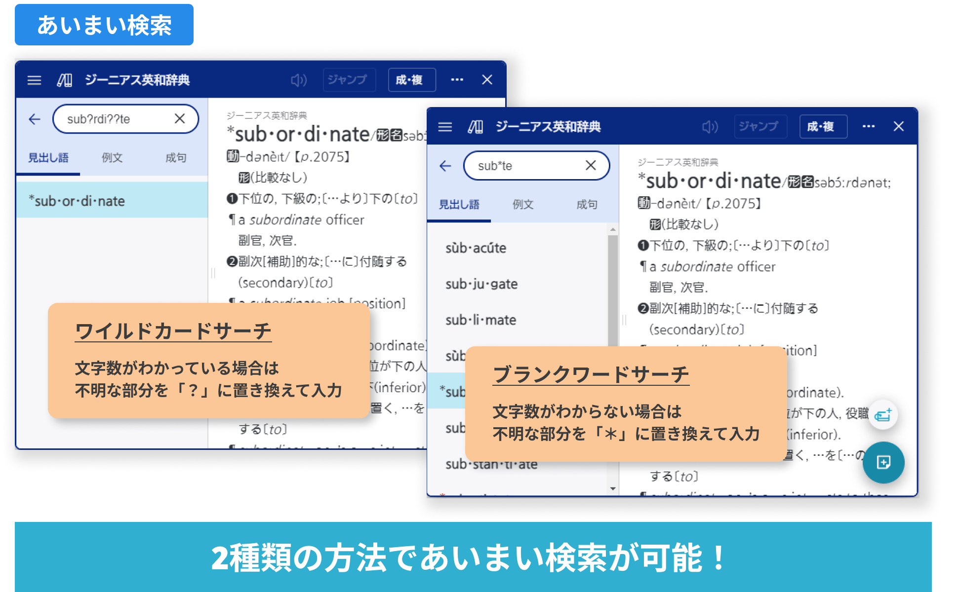This screenshot has width=959, height=592.
Task: Click 【p.2075】 page reference in right window
Action: (733, 203)
